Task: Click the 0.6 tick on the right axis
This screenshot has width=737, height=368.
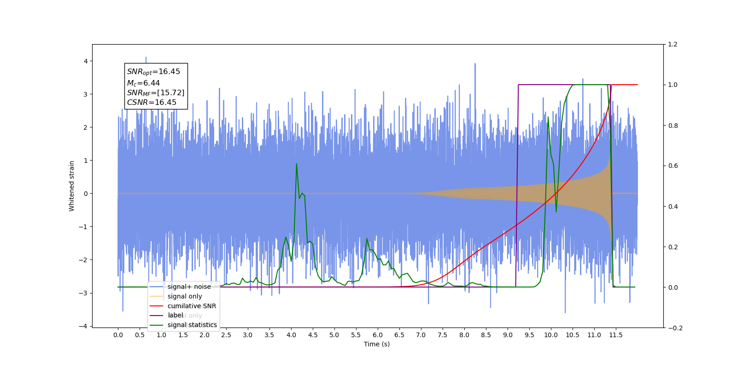Action: (673, 166)
